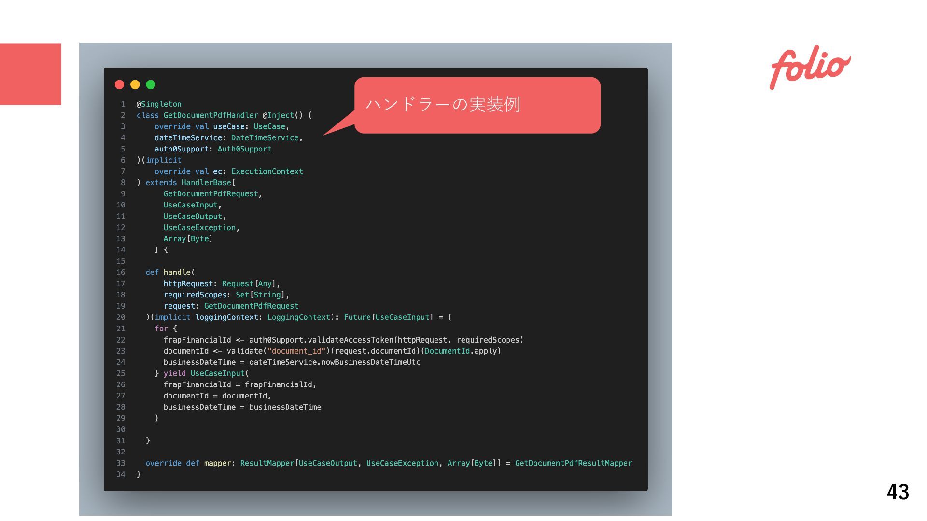This screenshot has height=521, width=927.
Task: Click the @Singleton annotation
Action: [x=159, y=104]
